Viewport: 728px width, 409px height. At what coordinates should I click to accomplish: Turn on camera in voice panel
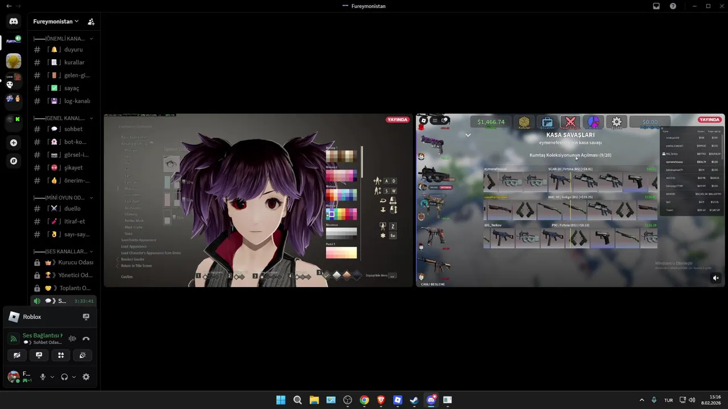(16, 355)
